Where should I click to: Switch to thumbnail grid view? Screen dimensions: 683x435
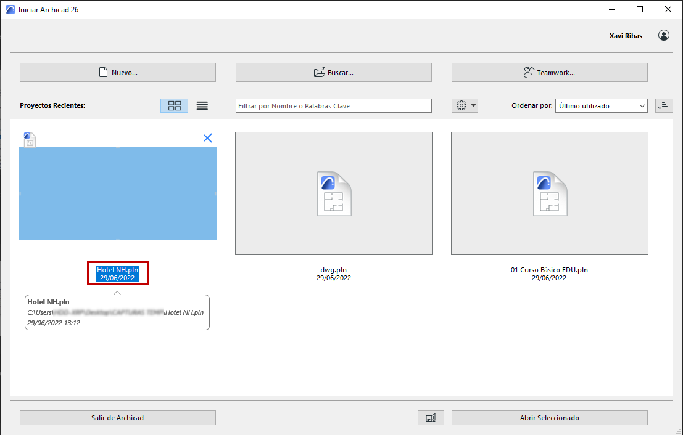pos(174,106)
